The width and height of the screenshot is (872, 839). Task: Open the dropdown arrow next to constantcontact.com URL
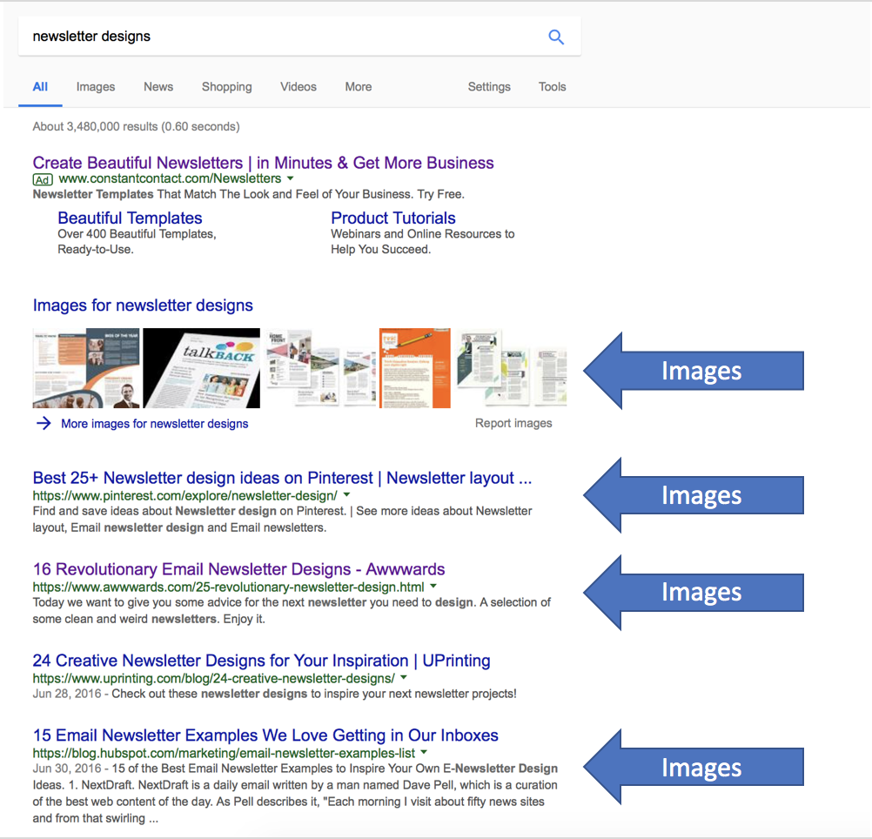(x=291, y=178)
